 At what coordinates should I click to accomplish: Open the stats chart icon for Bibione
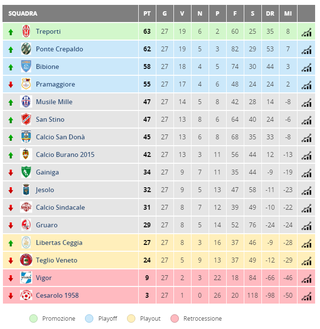[x=306, y=67]
